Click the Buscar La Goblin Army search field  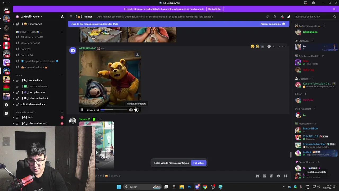pyautogui.click(x=315, y=16)
